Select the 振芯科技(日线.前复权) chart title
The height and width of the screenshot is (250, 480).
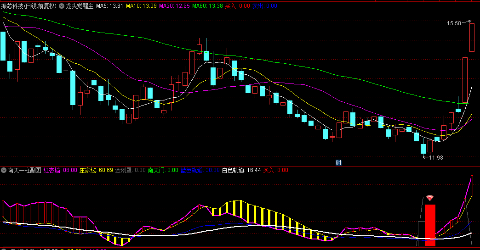coord(29,6)
